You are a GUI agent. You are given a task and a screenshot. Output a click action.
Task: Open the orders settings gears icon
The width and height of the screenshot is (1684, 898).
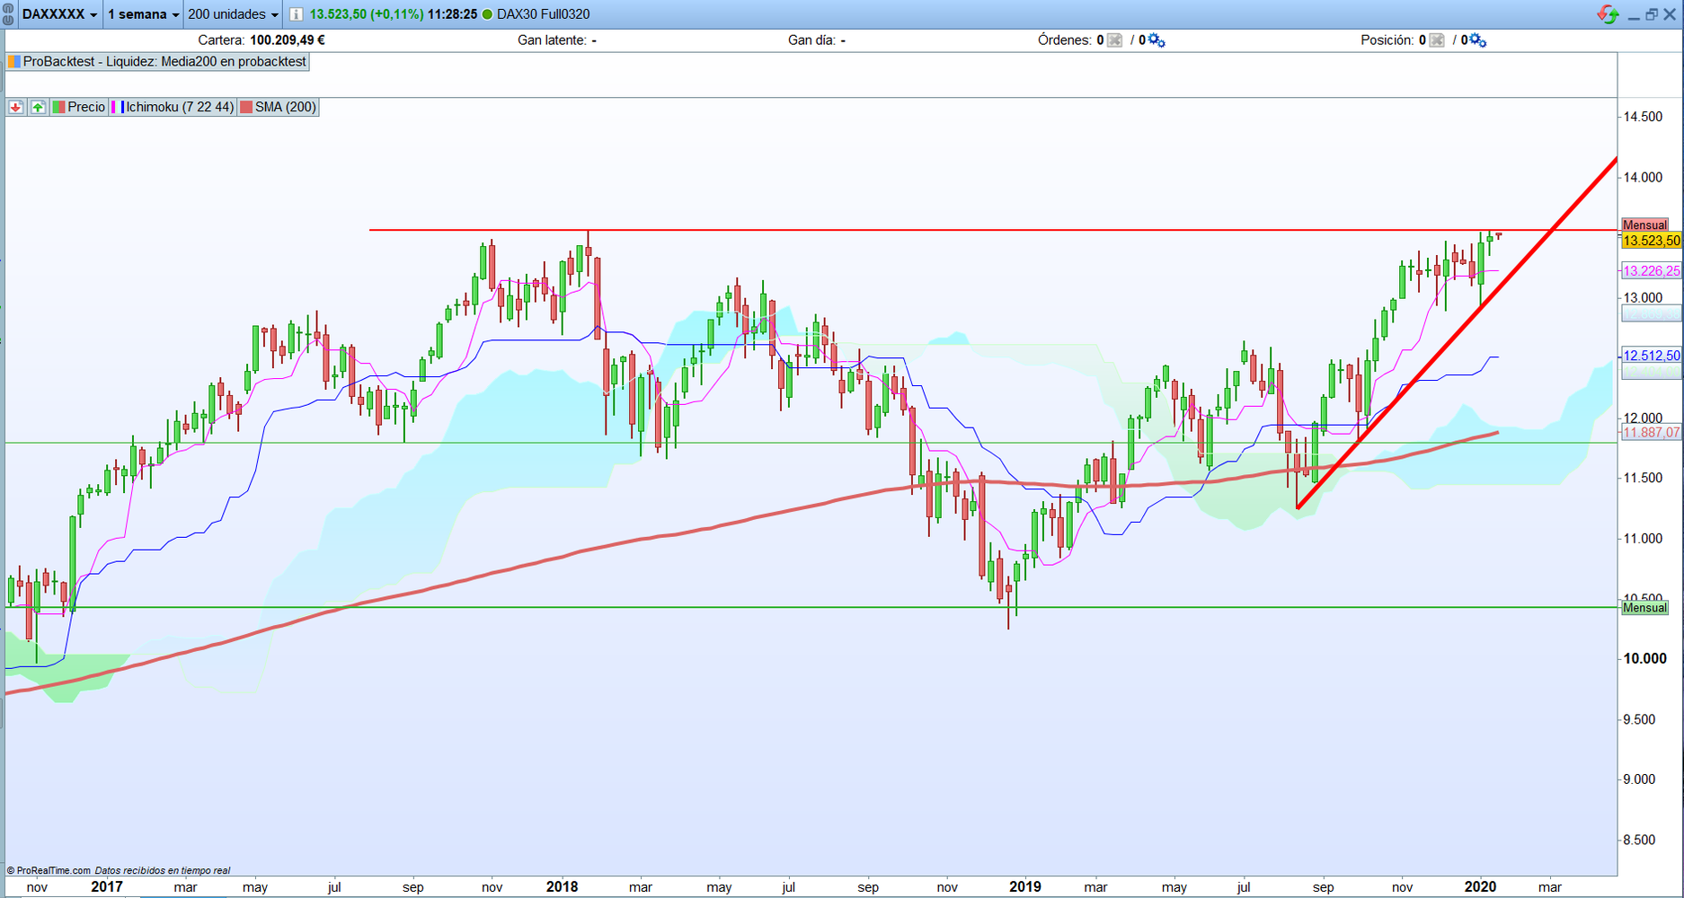coord(1157,40)
